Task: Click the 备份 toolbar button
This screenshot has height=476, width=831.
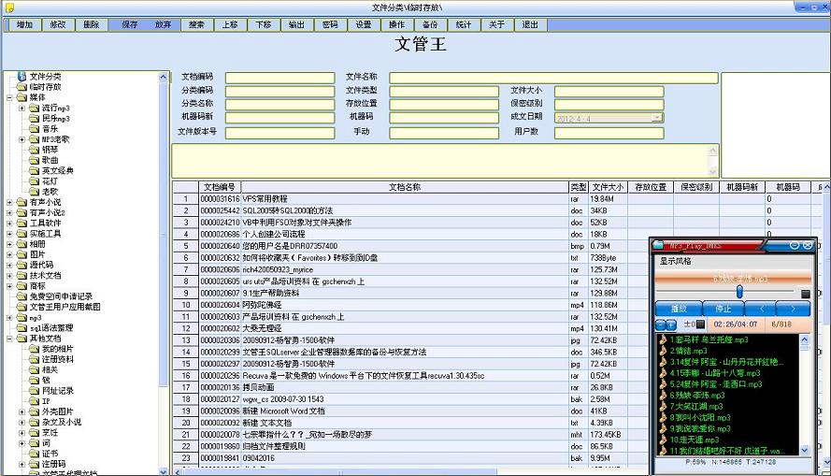Action: 430,24
